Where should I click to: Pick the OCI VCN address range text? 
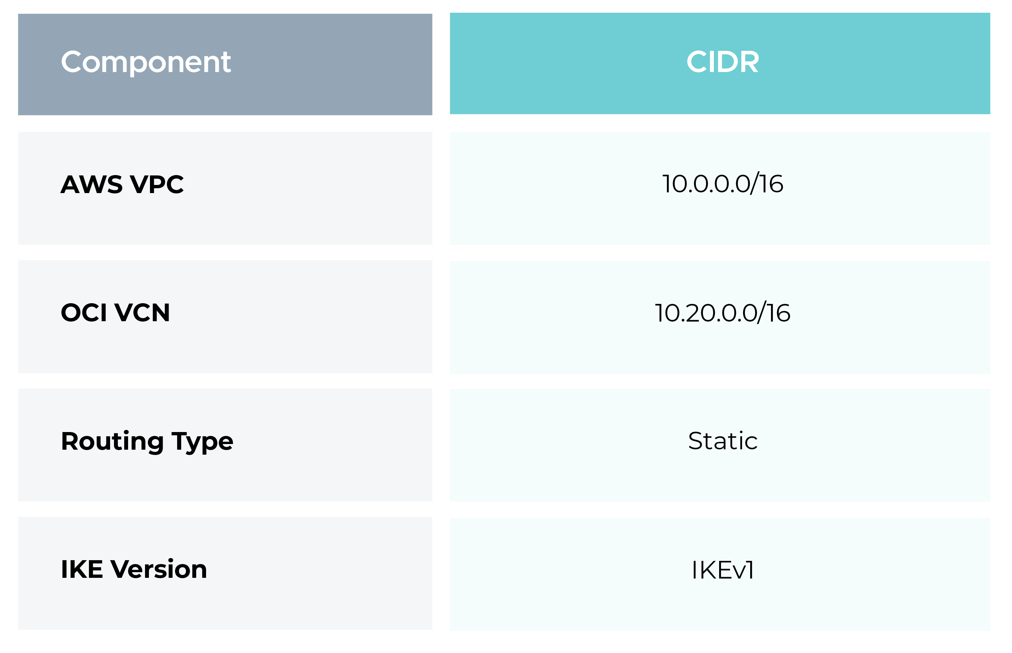click(723, 312)
